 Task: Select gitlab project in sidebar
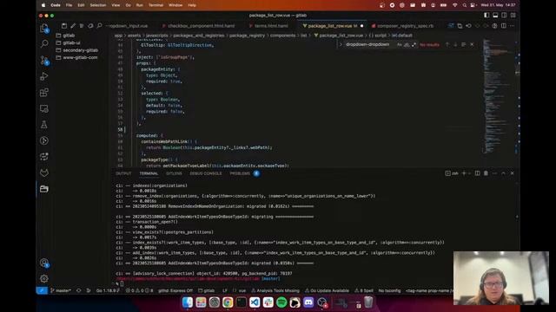pyautogui.click(x=69, y=36)
